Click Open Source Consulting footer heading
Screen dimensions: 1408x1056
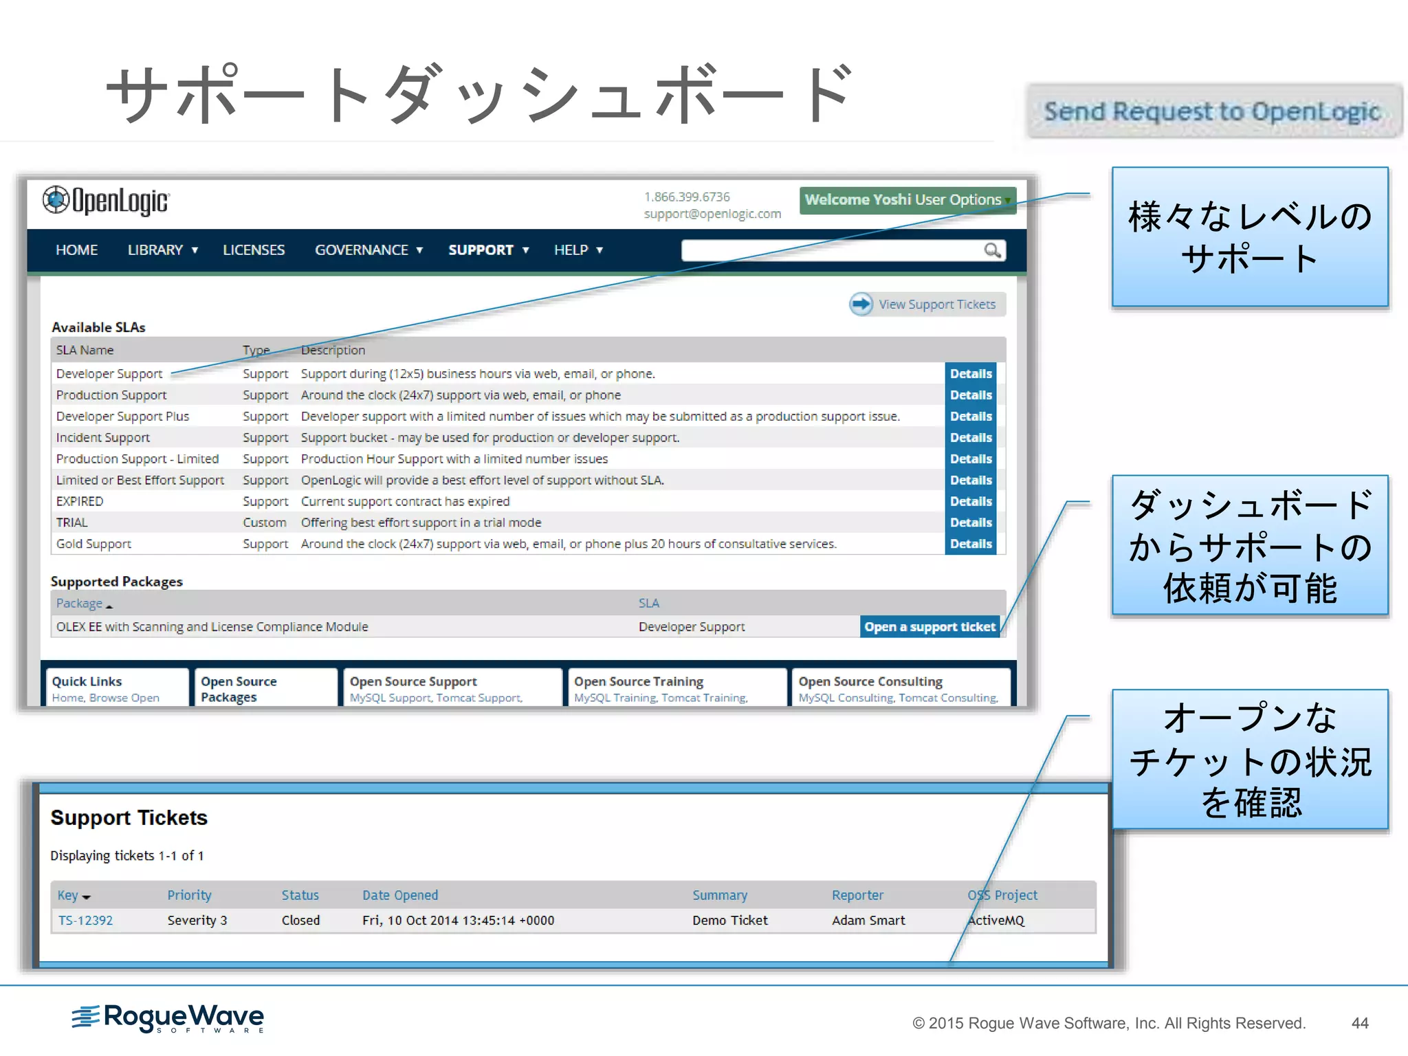[x=870, y=681]
